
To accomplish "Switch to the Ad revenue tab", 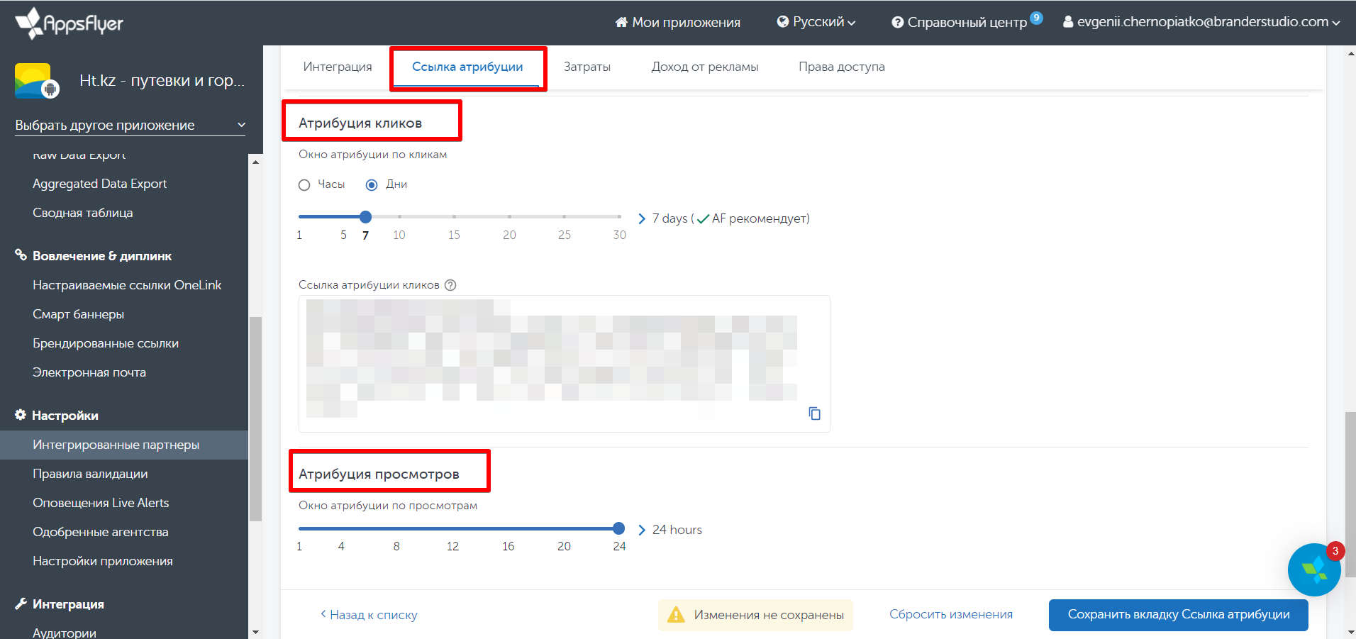I will click(704, 67).
